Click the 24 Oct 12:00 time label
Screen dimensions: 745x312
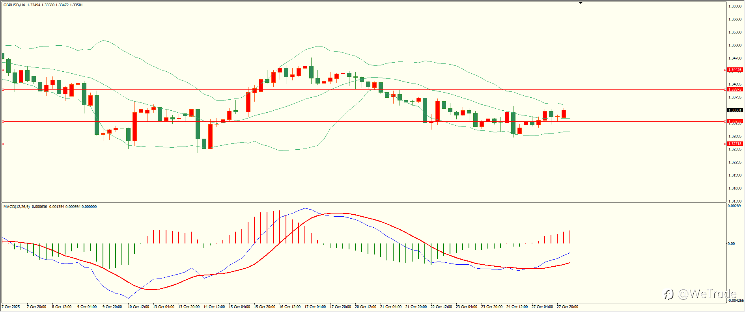[x=517, y=307]
